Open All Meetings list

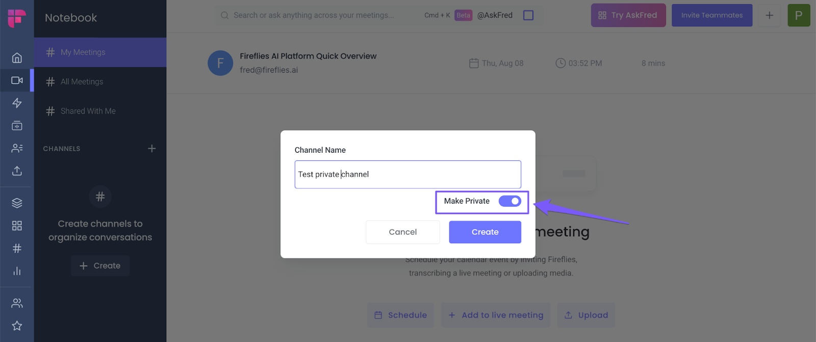pos(82,81)
